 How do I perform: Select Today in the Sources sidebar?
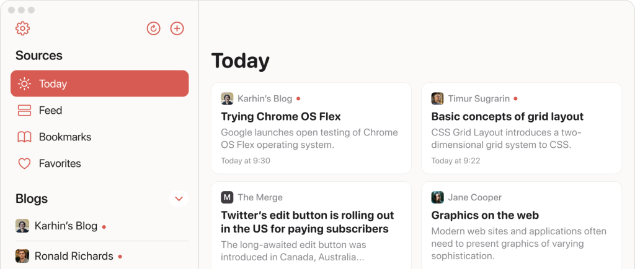pos(99,83)
